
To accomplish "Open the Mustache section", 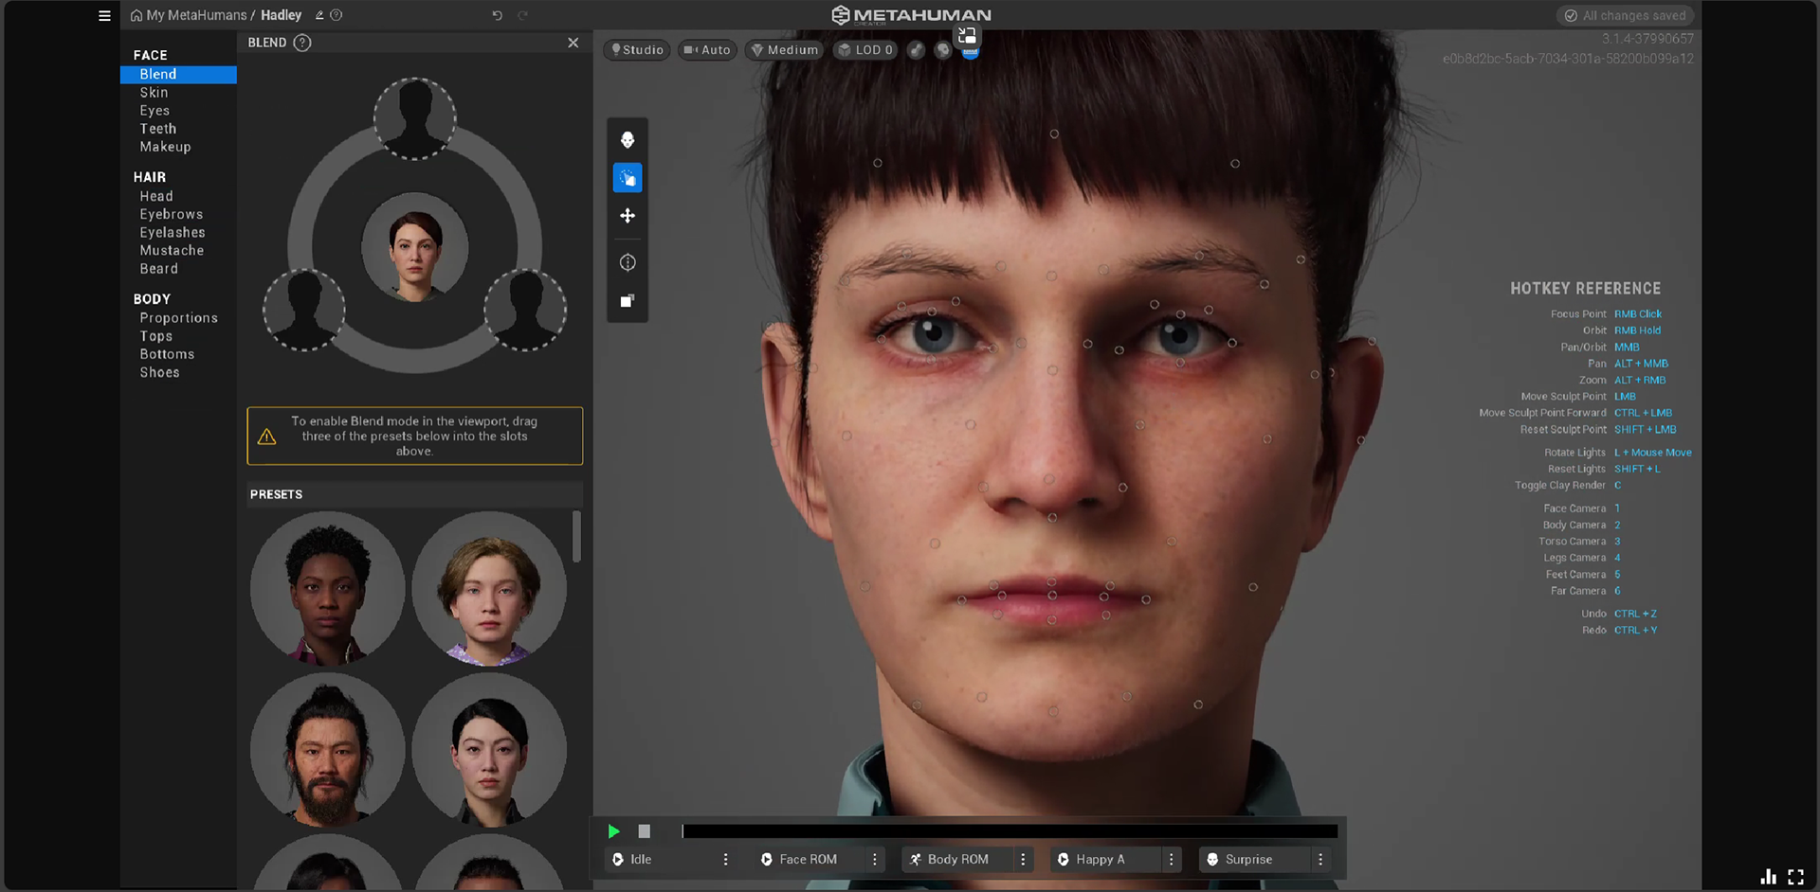I will tap(172, 251).
